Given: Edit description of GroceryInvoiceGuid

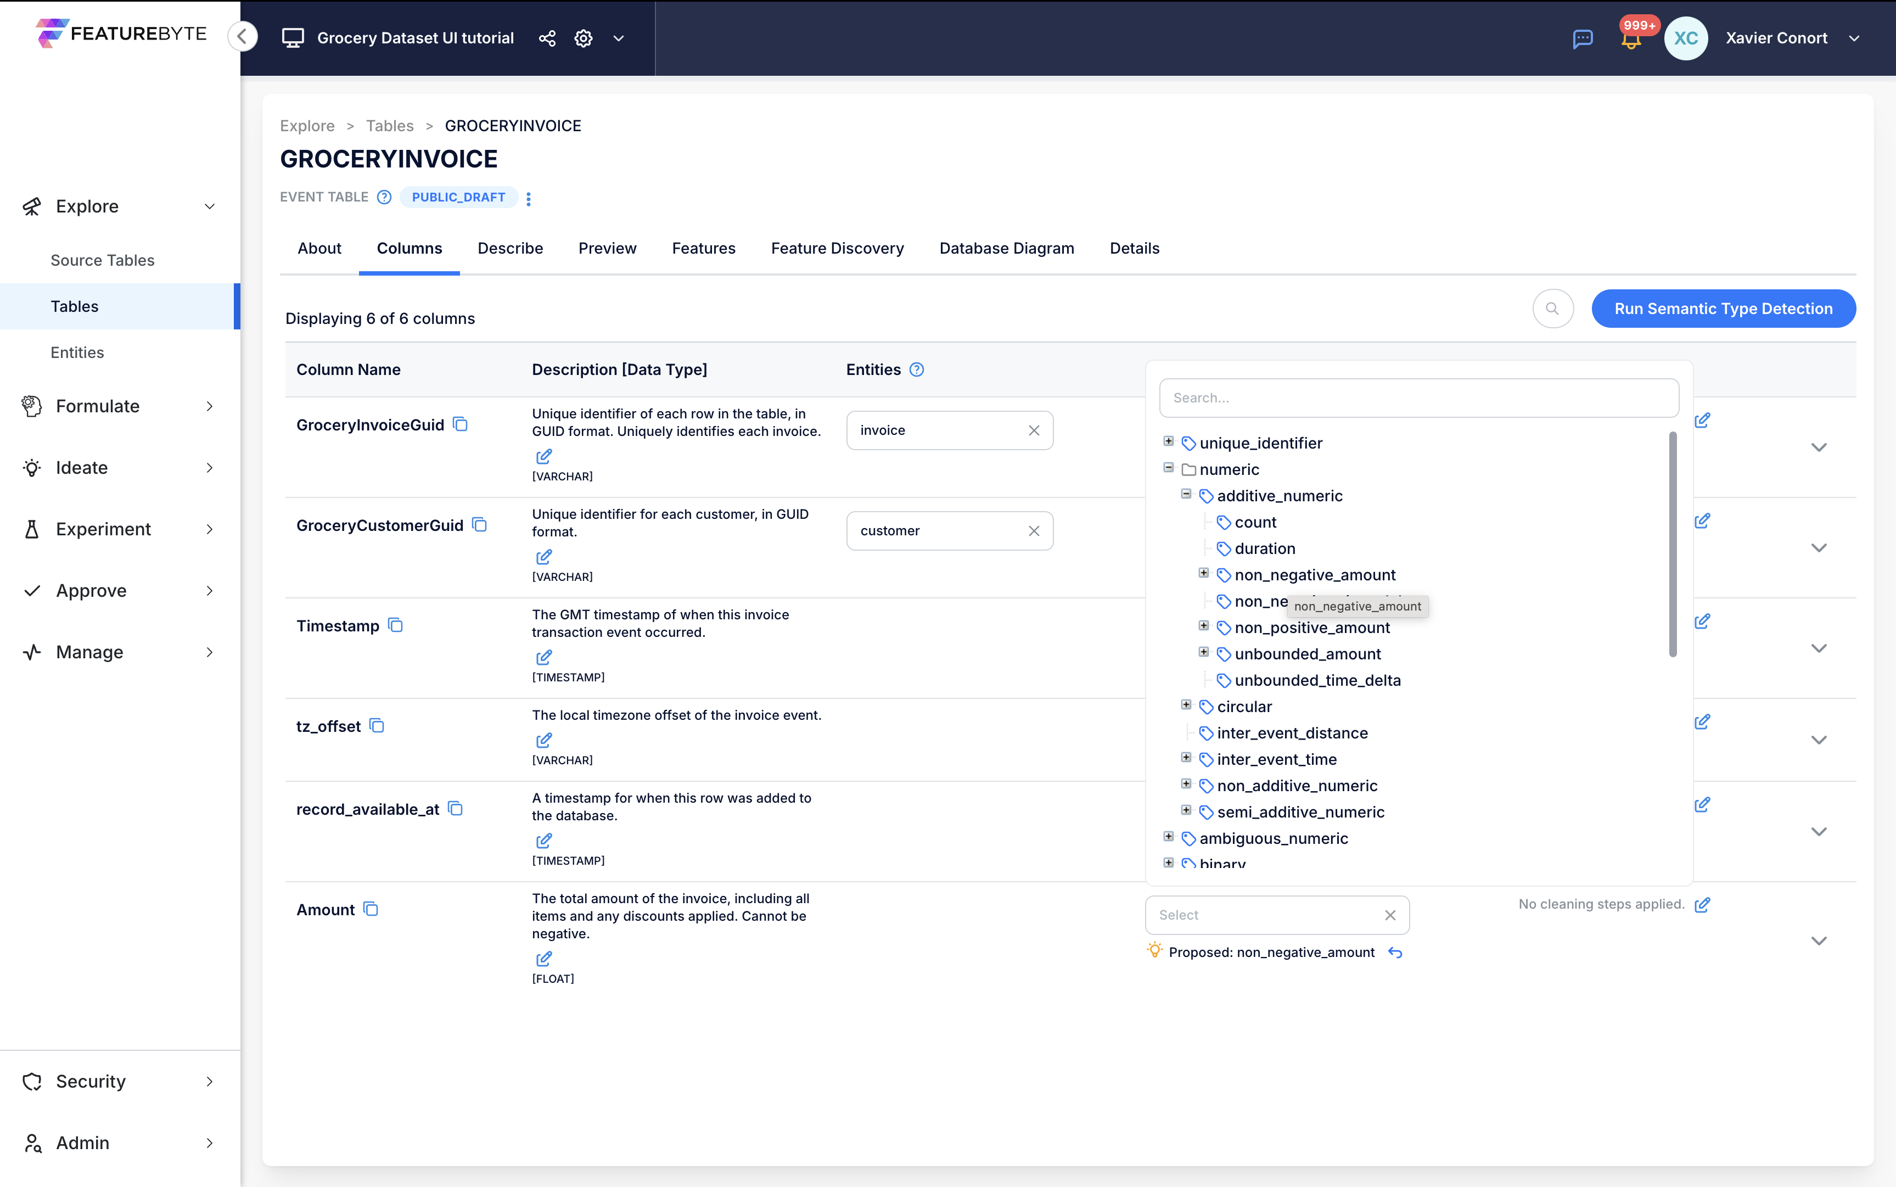Looking at the screenshot, I should click(x=544, y=456).
